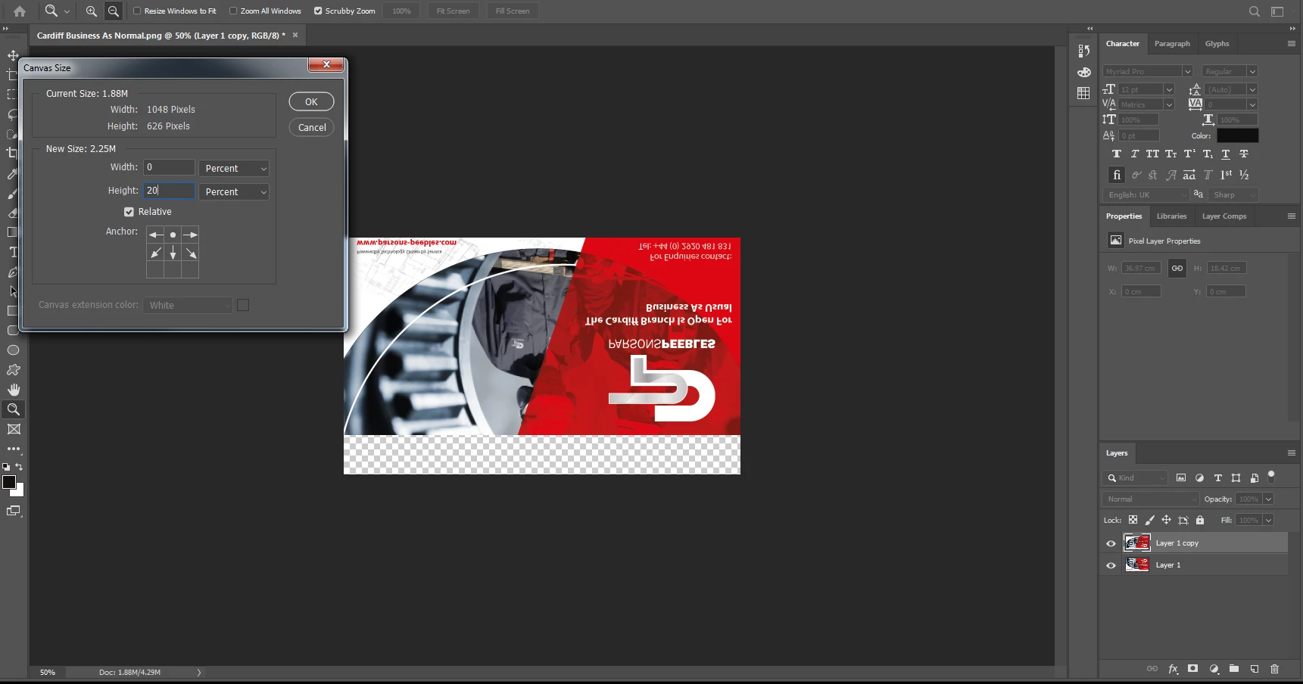Open the layer Opacity dropdown arrow
1303x684 pixels.
click(x=1268, y=499)
